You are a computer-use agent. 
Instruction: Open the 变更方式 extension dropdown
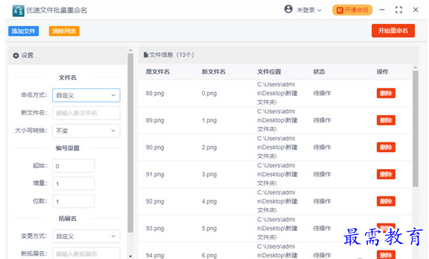click(x=86, y=236)
